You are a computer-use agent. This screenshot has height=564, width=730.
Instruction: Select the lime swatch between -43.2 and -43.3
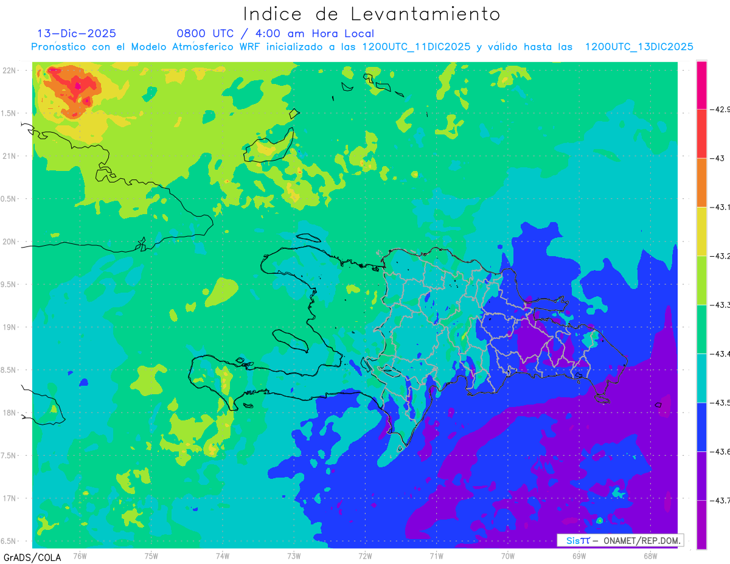coord(701,280)
